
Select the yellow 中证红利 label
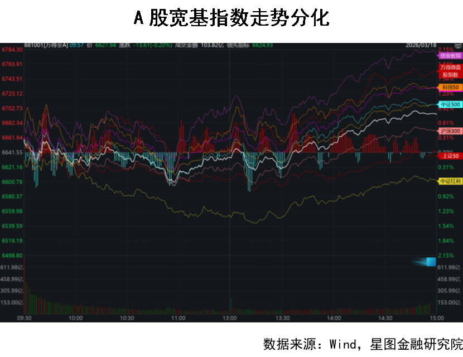tap(450, 181)
